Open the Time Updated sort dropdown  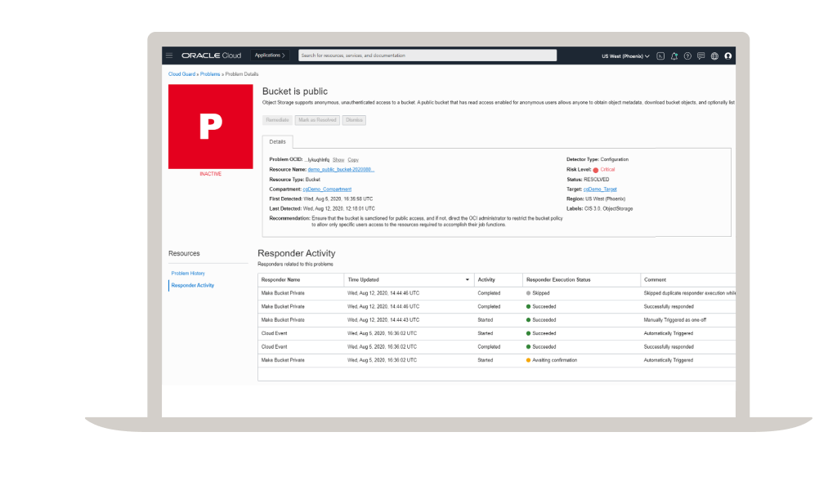[468, 278]
